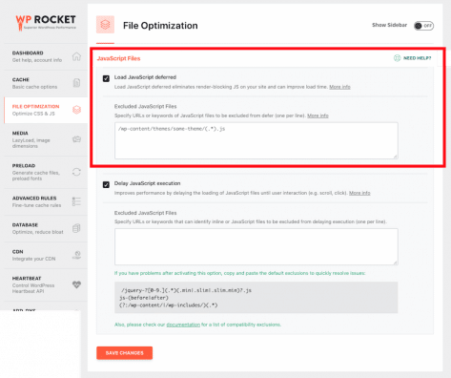Click the resize handle of delay exclusions textarea
The height and width of the screenshot is (378, 451).
tap(395, 262)
